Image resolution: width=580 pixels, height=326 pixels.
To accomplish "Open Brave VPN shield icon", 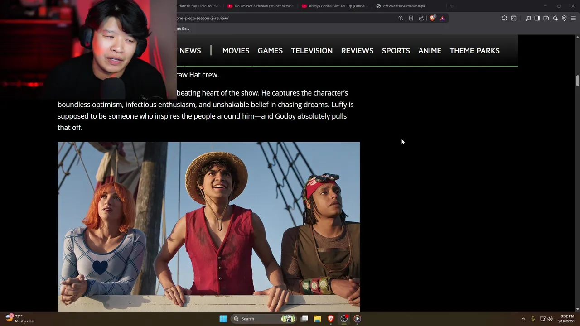I will (x=564, y=18).
